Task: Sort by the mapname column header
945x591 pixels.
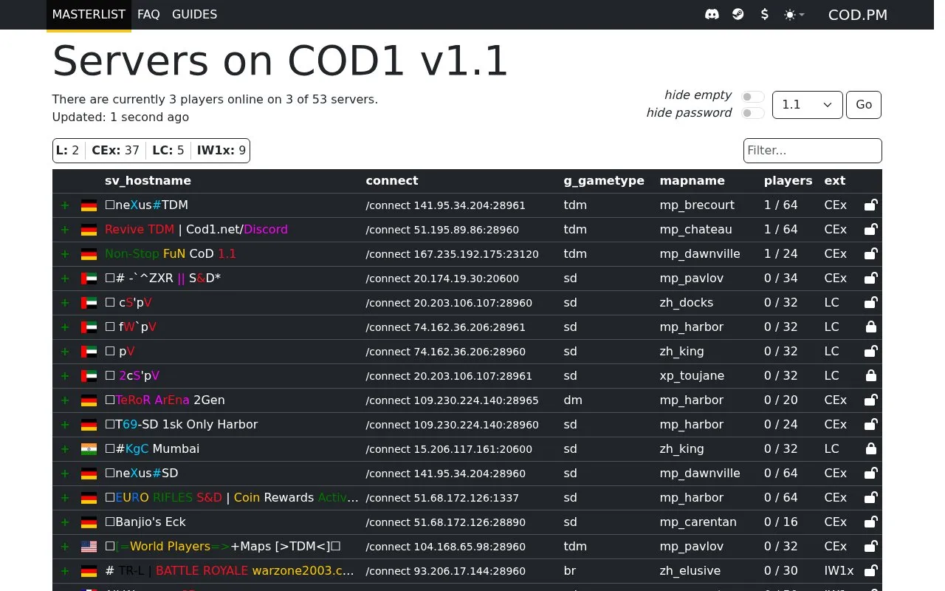Action: [692, 181]
